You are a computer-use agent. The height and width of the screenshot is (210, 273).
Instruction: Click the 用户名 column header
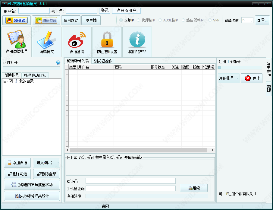96,67
